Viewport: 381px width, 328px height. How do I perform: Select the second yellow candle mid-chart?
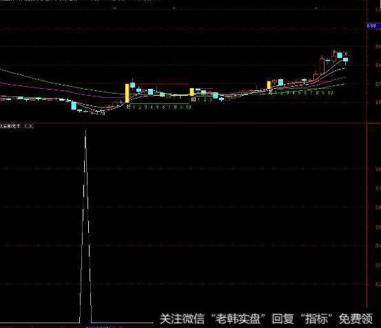192,92
